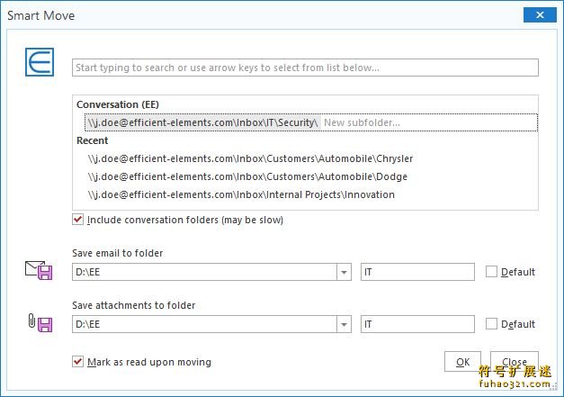Uncheck Mark as read upon moving
Viewport: 564px width, 397px height.
78,362
